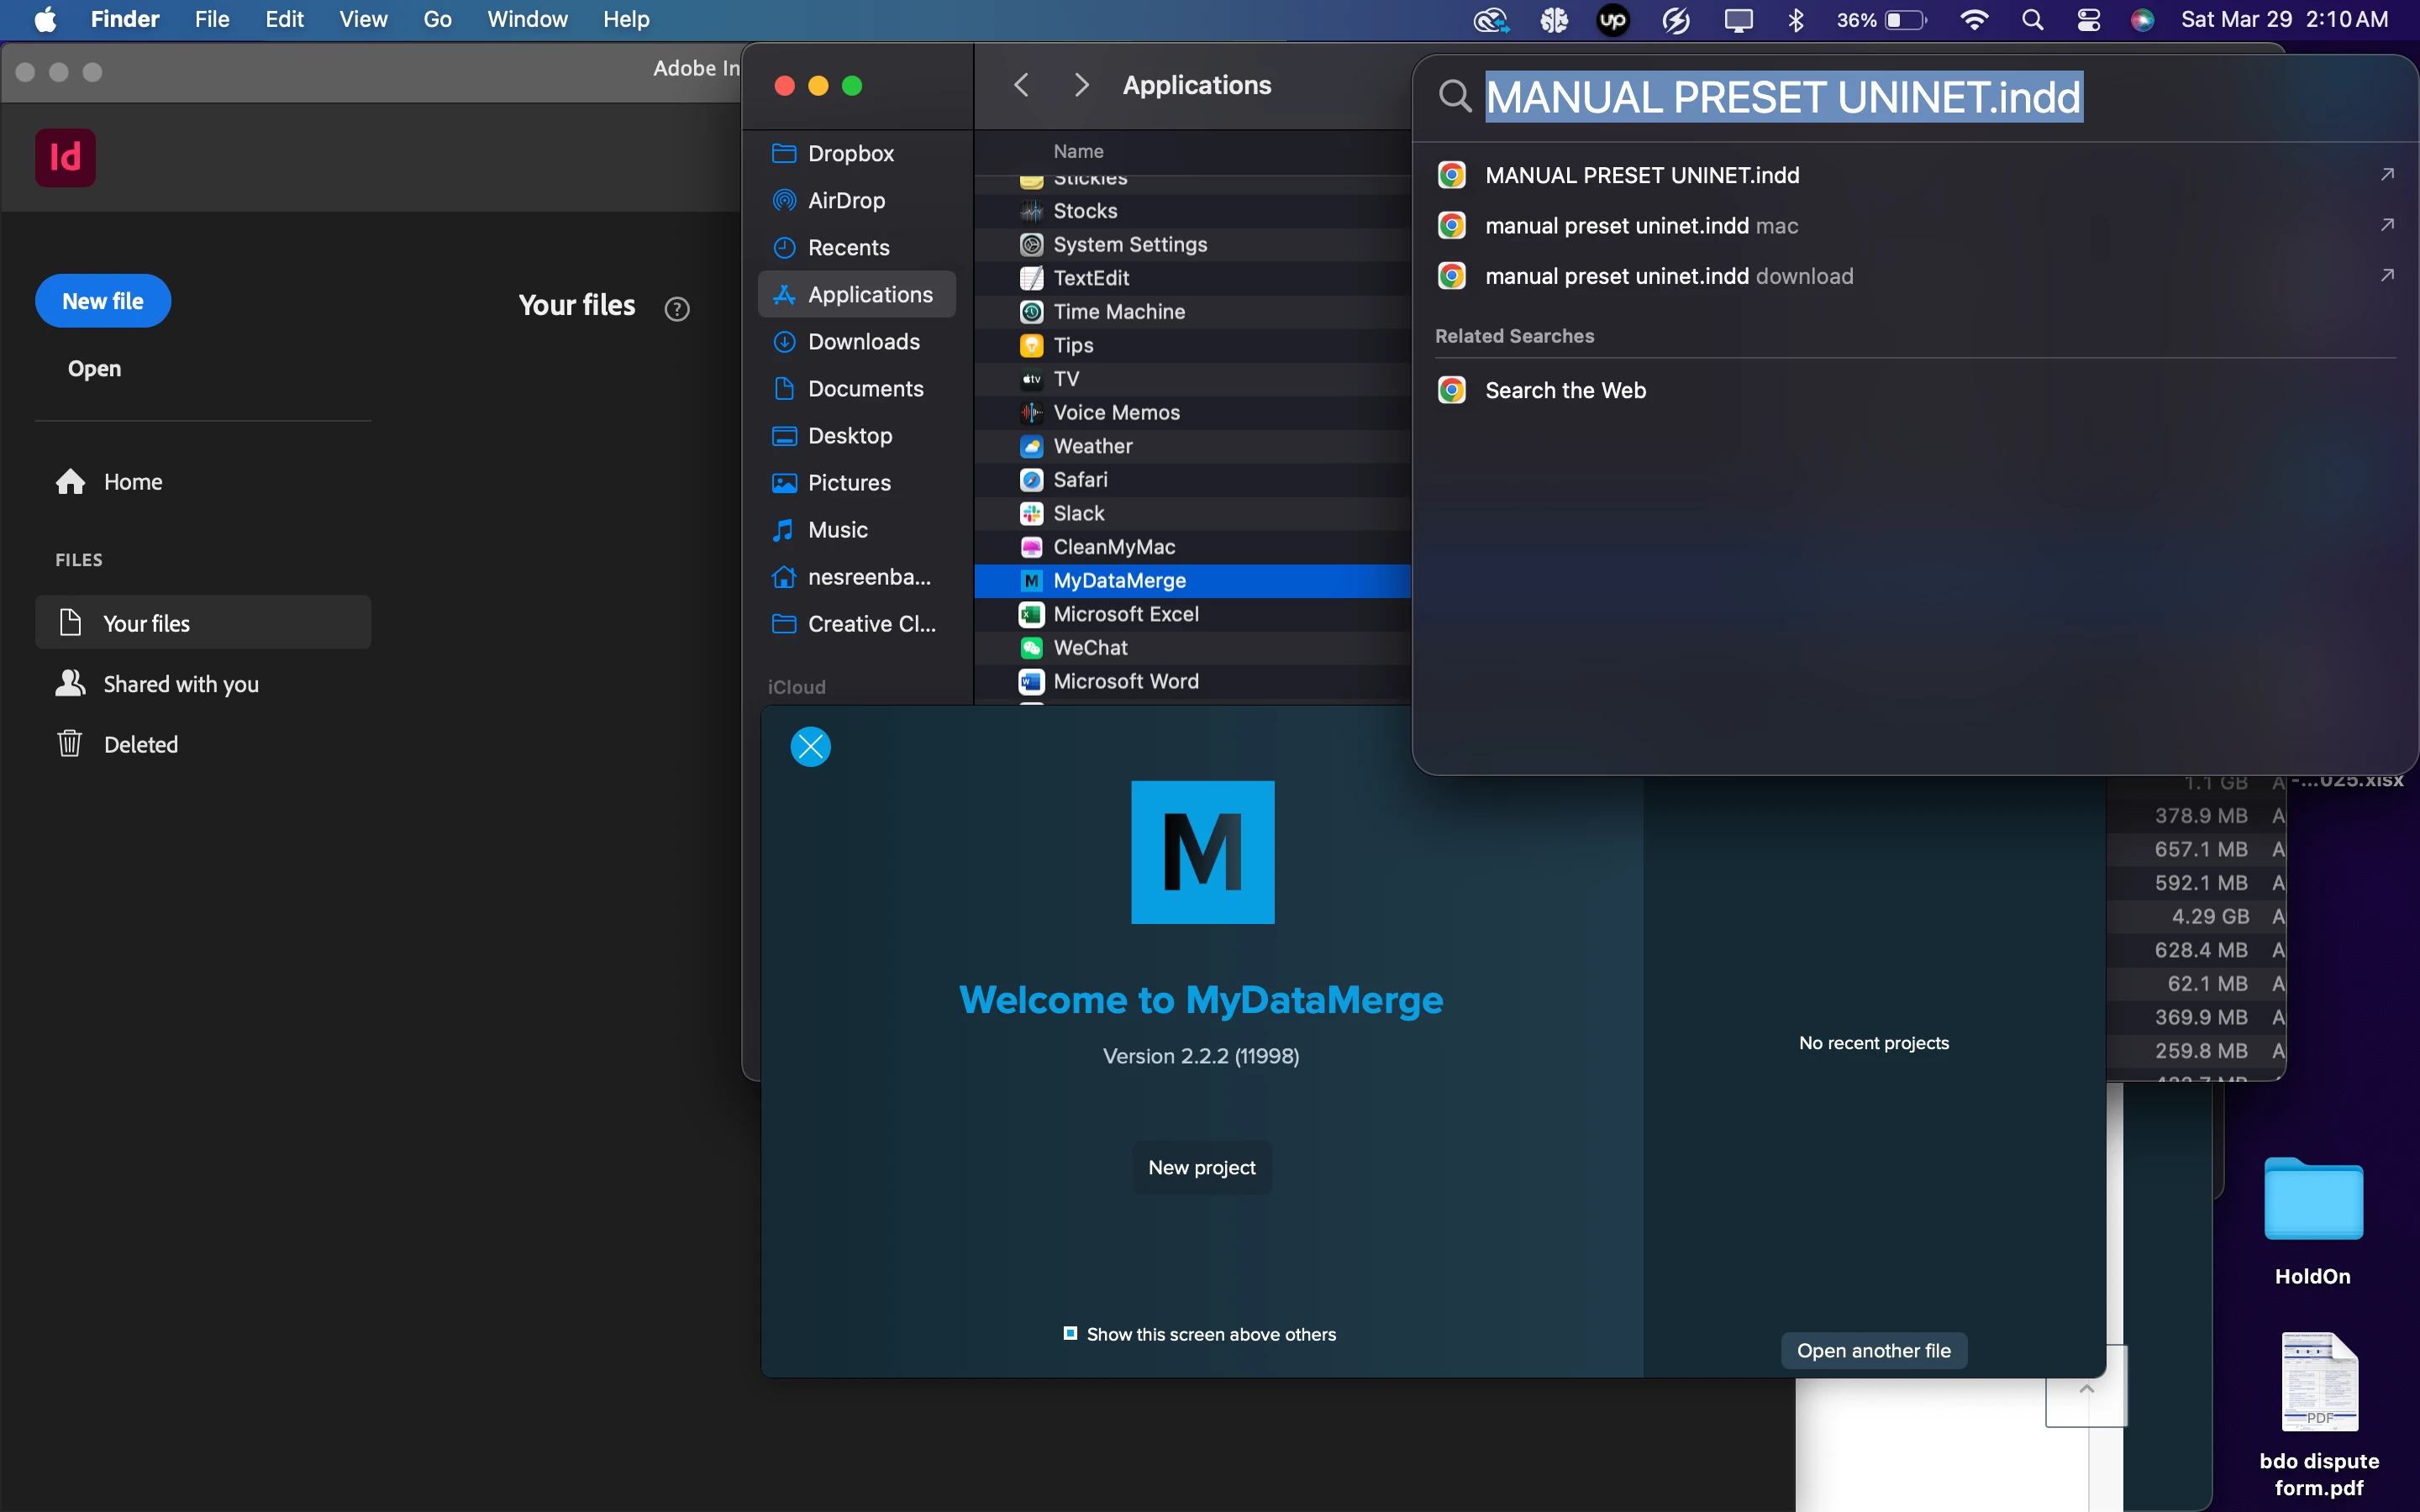Open the AirDrop sidebar item
The image size is (2420, 1512).
[x=846, y=200]
